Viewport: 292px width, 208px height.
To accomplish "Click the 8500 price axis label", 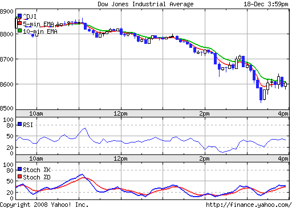I will (x=7, y=108).
